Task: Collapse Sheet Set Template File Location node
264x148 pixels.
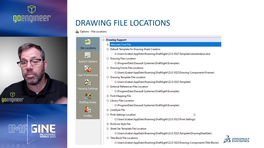Action: [x=108, y=129]
